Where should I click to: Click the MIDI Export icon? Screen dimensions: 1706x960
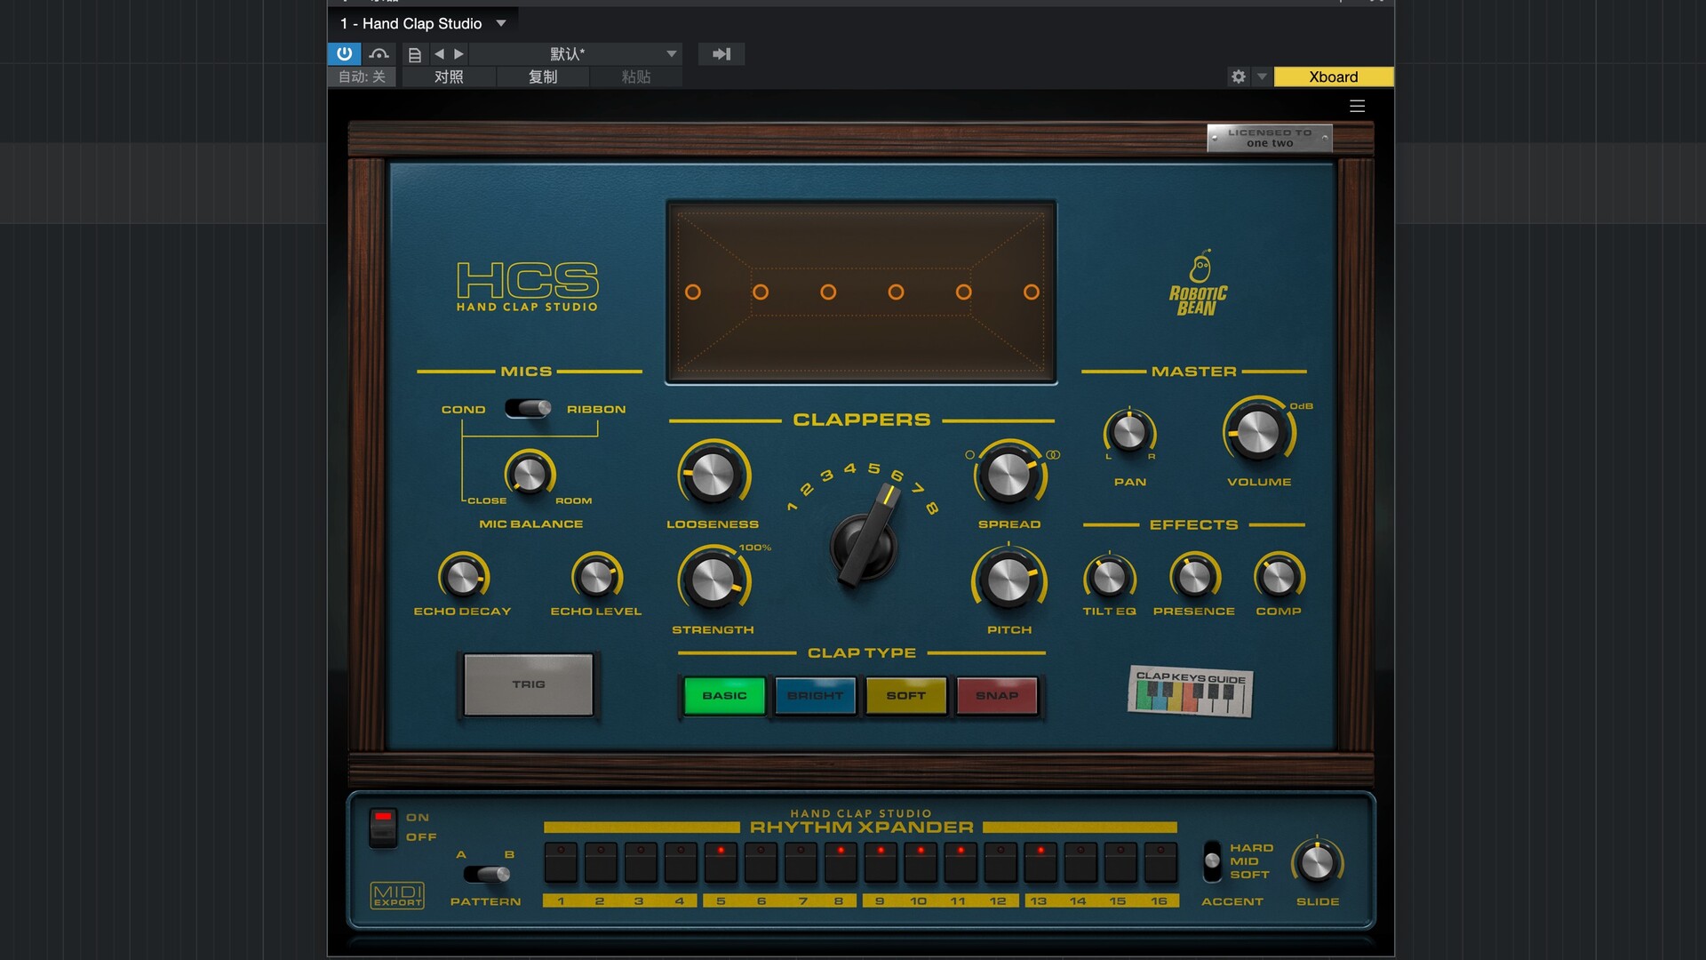point(397,895)
